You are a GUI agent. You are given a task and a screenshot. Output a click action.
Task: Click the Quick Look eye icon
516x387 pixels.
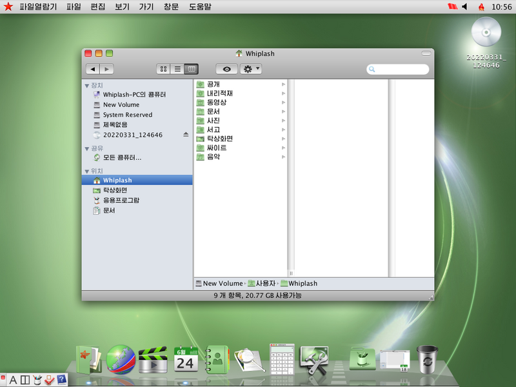tap(226, 69)
